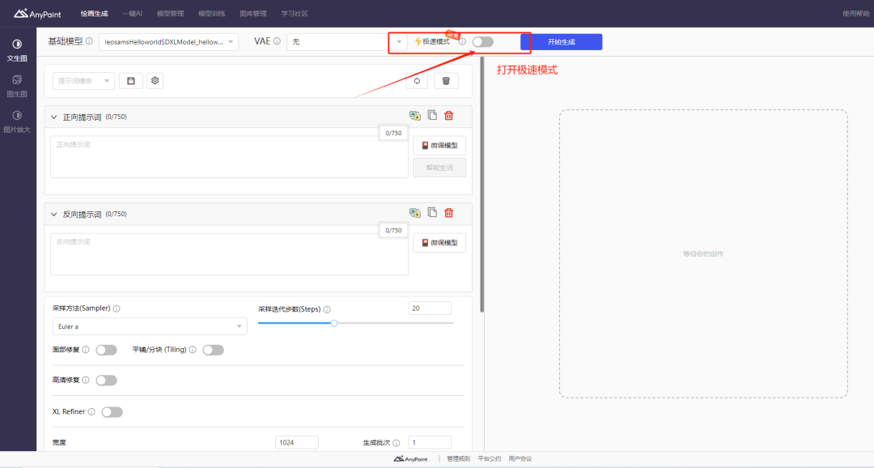
Task: Open the 管理规则 footer link
Action: coord(458,458)
